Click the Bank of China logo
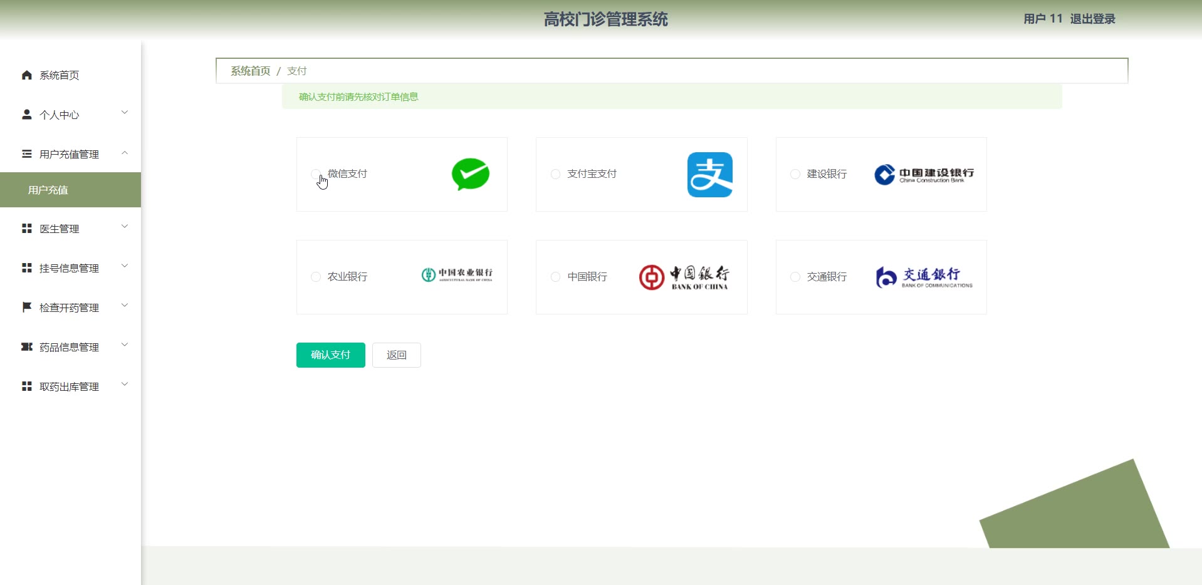Image resolution: width=1202 pixels, height=585 pixels. [684, 277]
